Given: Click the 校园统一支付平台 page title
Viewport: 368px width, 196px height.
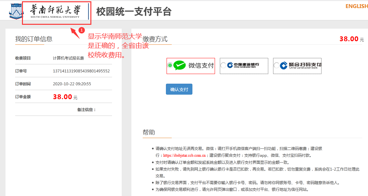Looking at the screenshot, I should 134,12.
